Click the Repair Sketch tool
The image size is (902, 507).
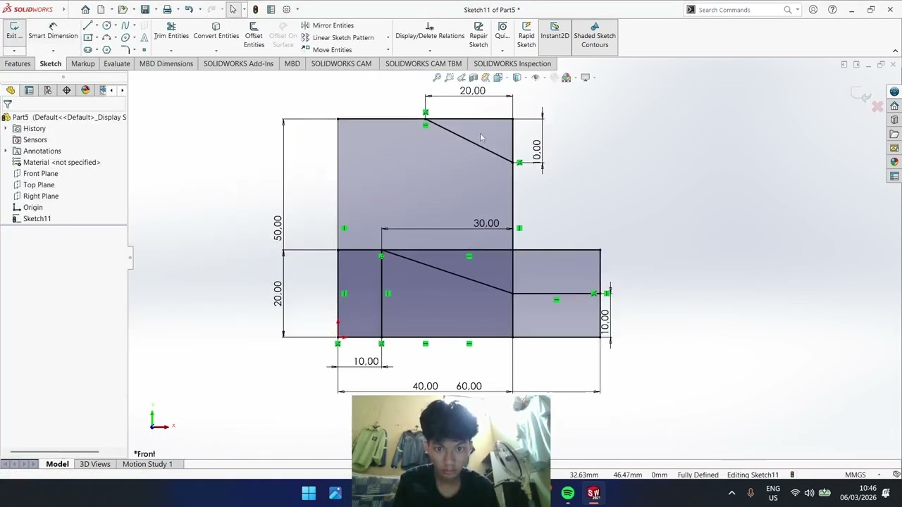478,35
